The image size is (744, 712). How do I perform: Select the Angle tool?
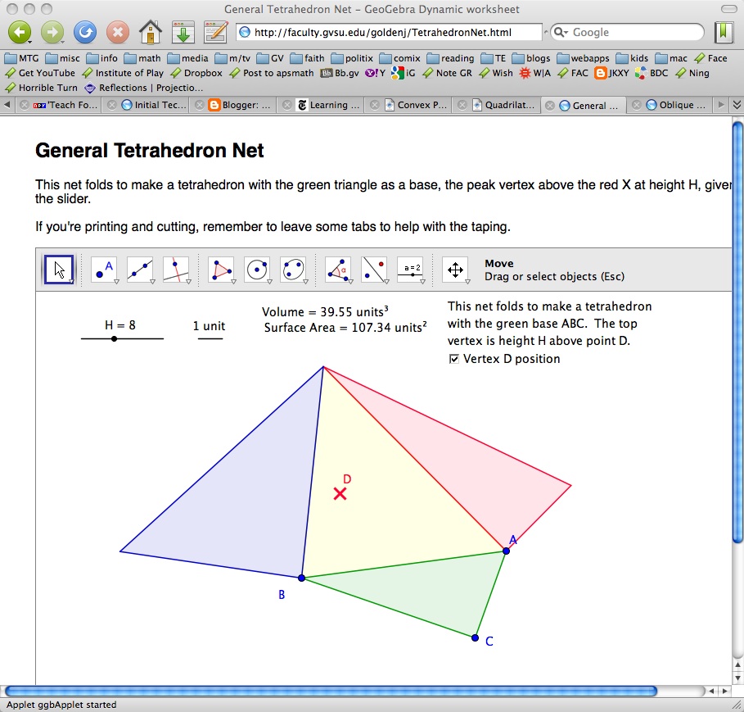338,270
